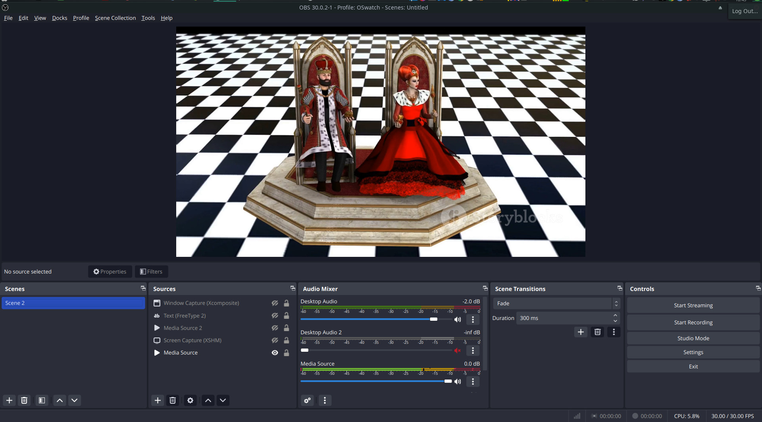Open advanced audio properties gear in Audio Mixer

[307, 400]
